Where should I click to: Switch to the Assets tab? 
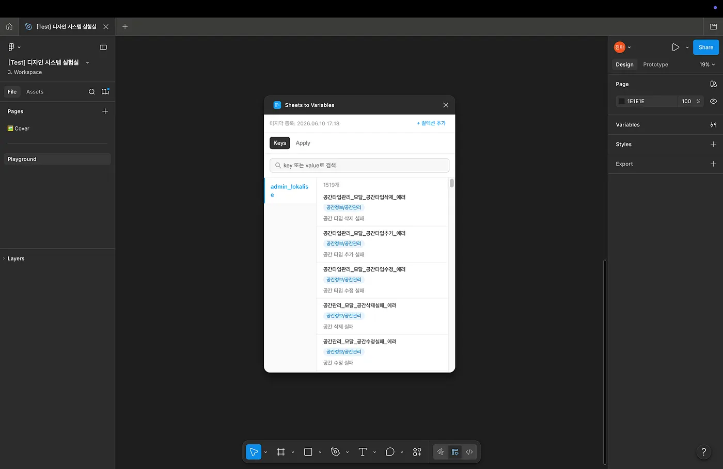pyautogui.click(x=35, y=92)
